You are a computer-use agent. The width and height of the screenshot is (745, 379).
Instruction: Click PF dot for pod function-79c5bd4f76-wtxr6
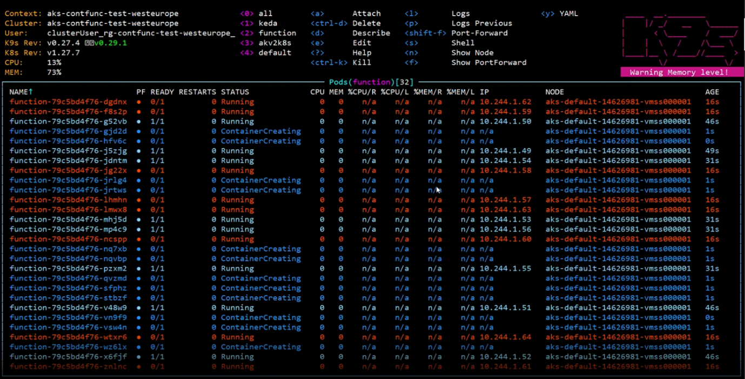139,337
